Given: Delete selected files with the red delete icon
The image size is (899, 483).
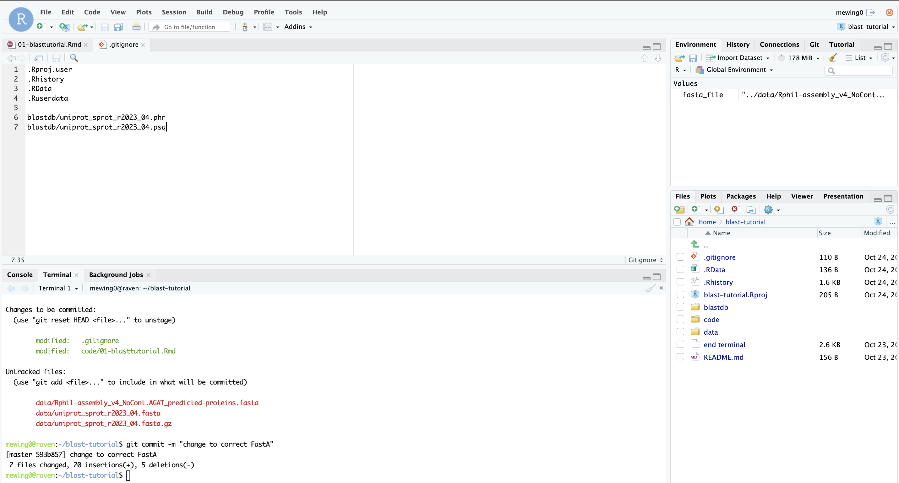Looking at the screenshot, I should click(x=735, y=210).
